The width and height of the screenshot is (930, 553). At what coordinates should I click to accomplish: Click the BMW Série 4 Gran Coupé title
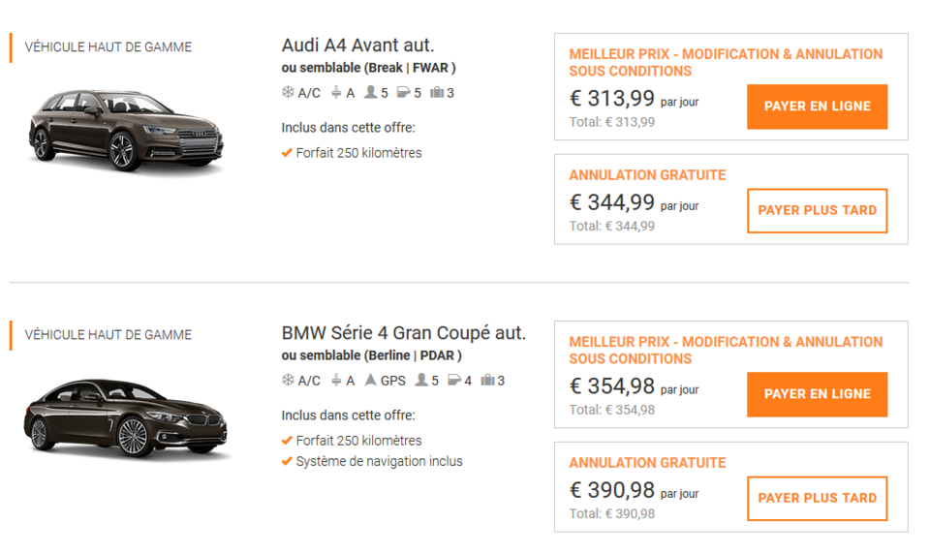tap(403, 333)
